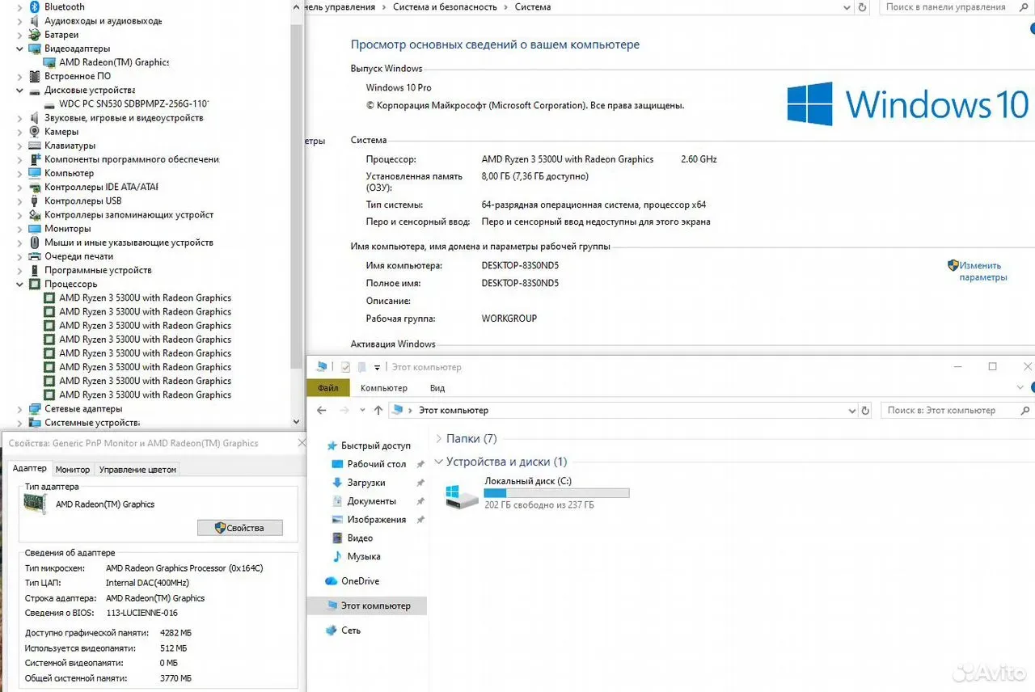Open the Explorer address bar history dropdown
The height and width of the screenshot is (692, 1035).
pos(851,411)
